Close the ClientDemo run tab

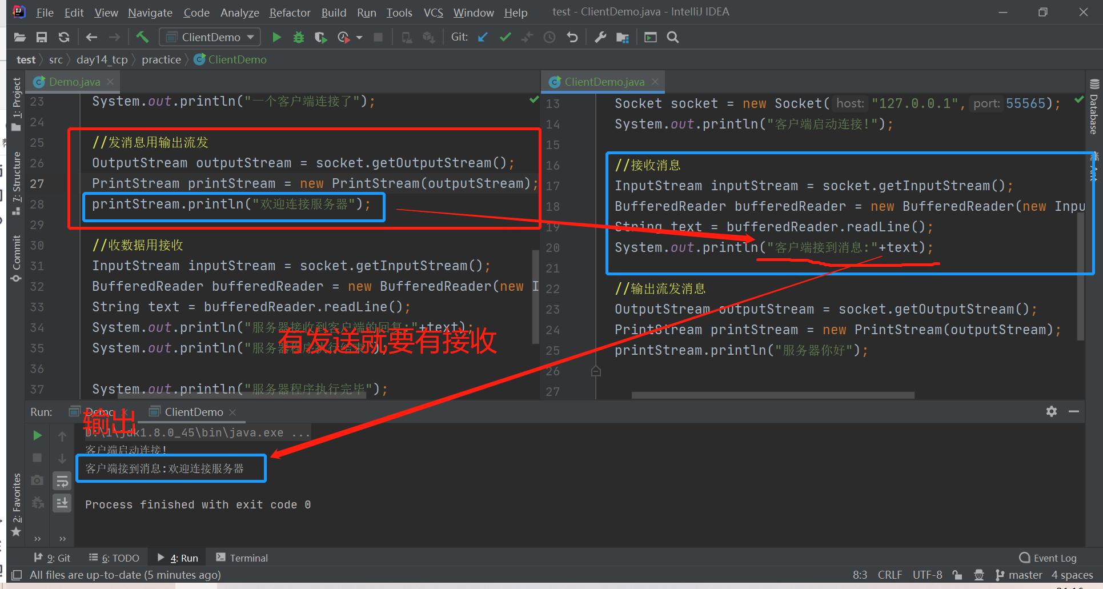point(232,412)
